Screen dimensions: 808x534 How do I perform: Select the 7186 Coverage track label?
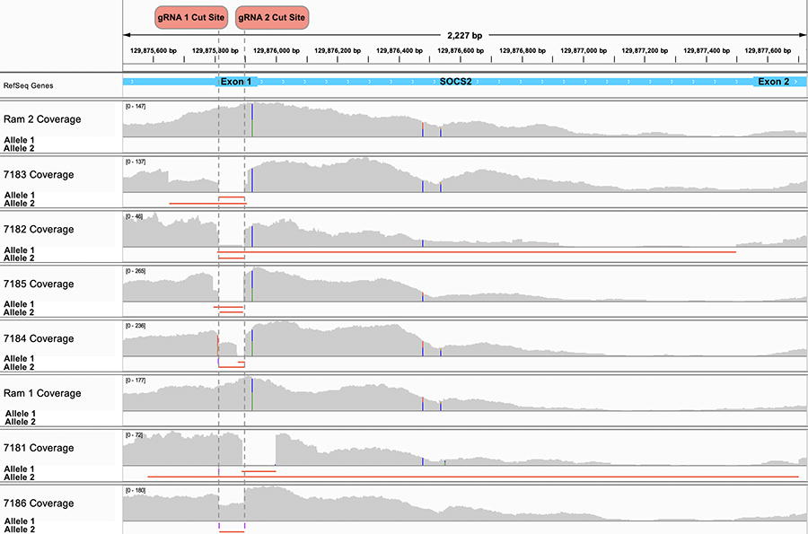(39, 503)
